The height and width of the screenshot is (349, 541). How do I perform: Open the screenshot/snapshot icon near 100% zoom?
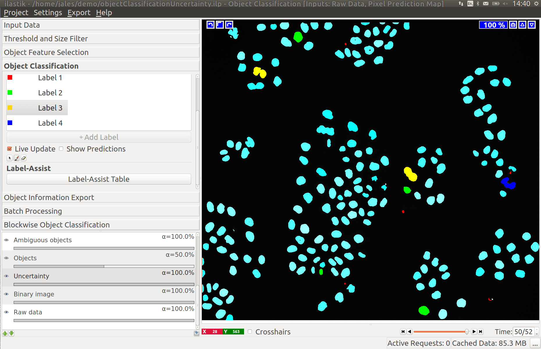[x=513, y=25]
